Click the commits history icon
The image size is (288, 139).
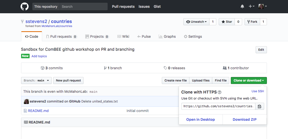click(42, 68)
